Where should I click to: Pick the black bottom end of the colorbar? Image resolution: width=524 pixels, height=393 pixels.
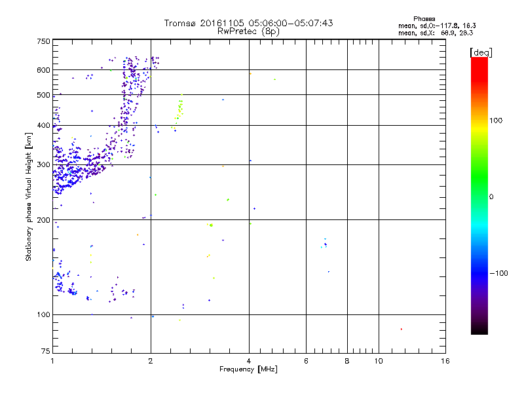tap(479, 331)
